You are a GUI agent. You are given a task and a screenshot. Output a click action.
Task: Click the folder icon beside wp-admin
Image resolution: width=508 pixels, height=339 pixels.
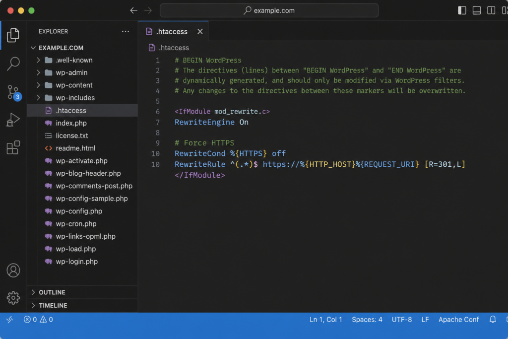[49, 72]
